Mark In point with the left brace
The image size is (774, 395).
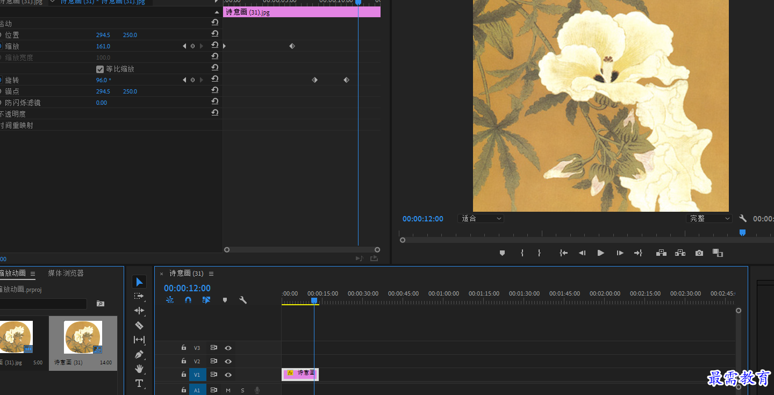(522, 253)
